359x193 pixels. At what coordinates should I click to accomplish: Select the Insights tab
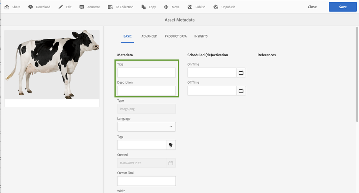pos(201,36)
